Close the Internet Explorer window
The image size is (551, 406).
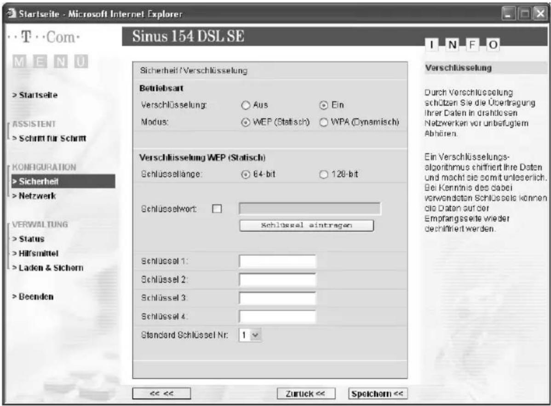tap(540, 14)
